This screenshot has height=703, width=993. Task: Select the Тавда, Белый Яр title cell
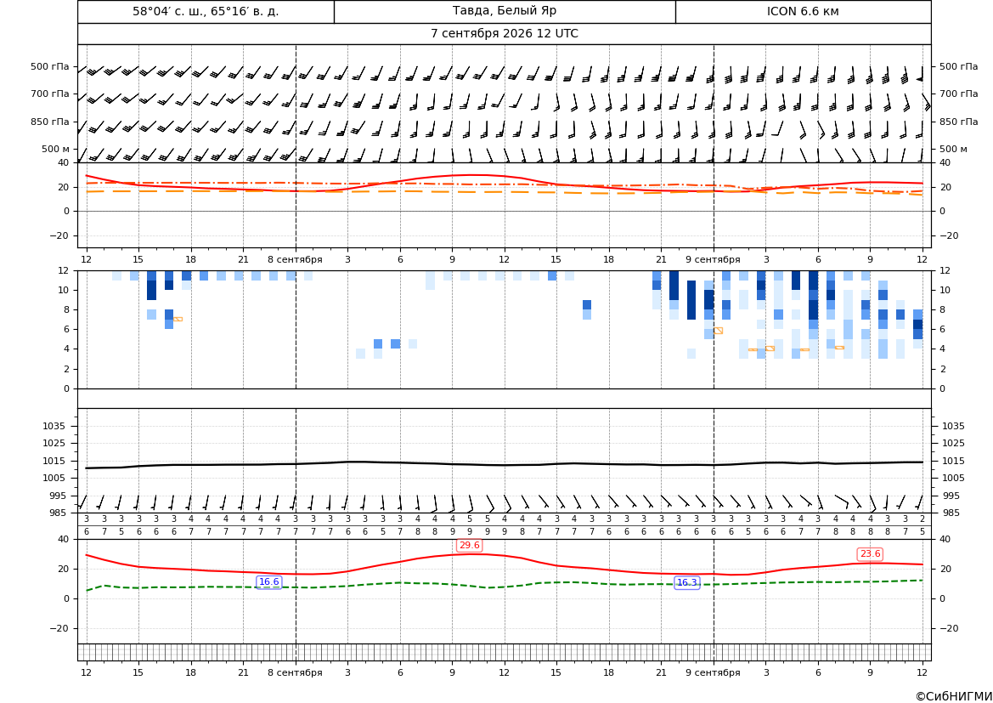(505, 11)
